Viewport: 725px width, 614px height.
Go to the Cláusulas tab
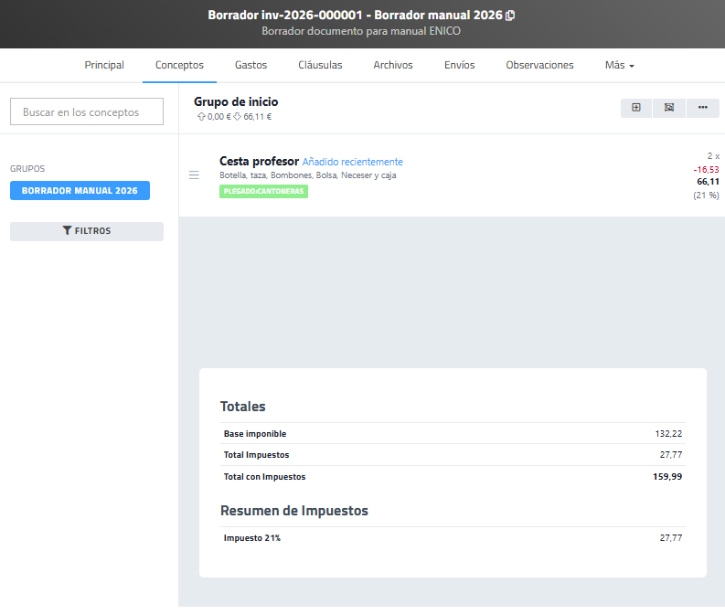point(320,66)
